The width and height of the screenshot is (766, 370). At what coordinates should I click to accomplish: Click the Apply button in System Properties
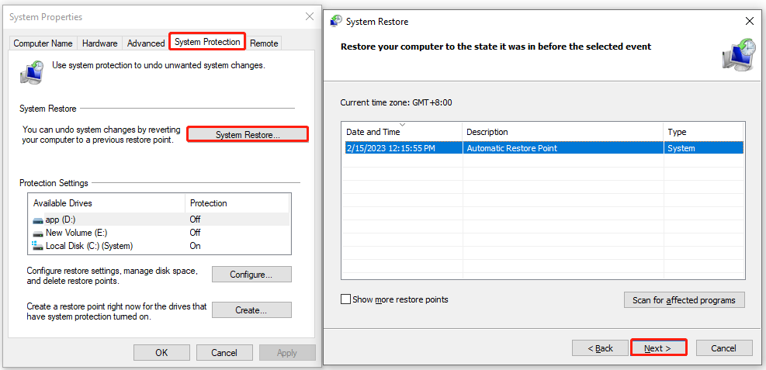tap(287, 352)
